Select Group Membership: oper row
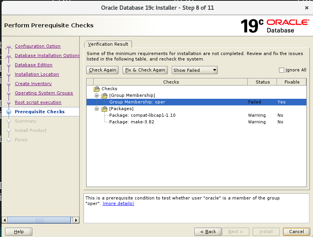Viewport: 313px width, 237px height. click(196, 102)
